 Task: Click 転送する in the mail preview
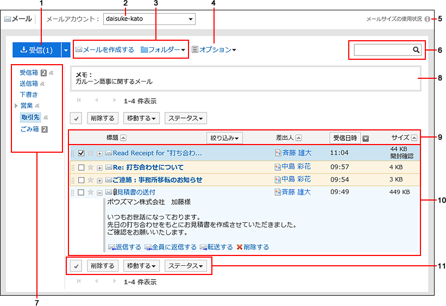click(216, 247)
